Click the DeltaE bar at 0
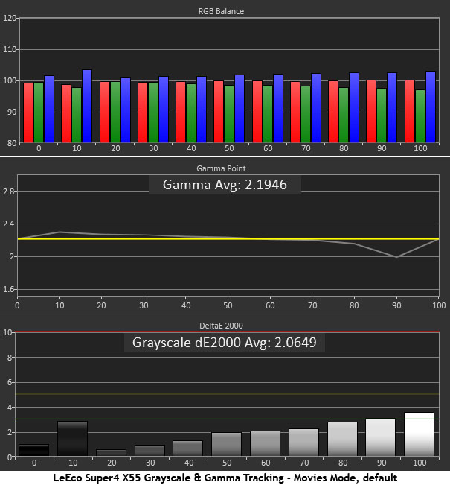 tap(33, 450)
